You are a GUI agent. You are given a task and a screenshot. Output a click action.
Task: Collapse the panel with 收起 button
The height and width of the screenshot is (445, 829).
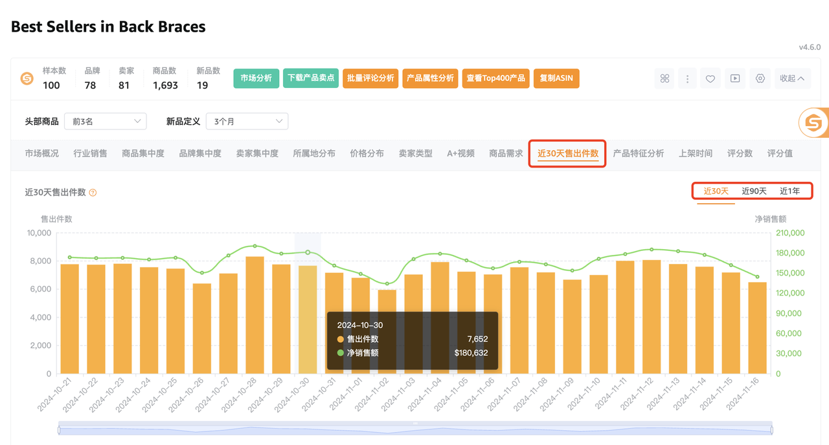click(792, 78)
